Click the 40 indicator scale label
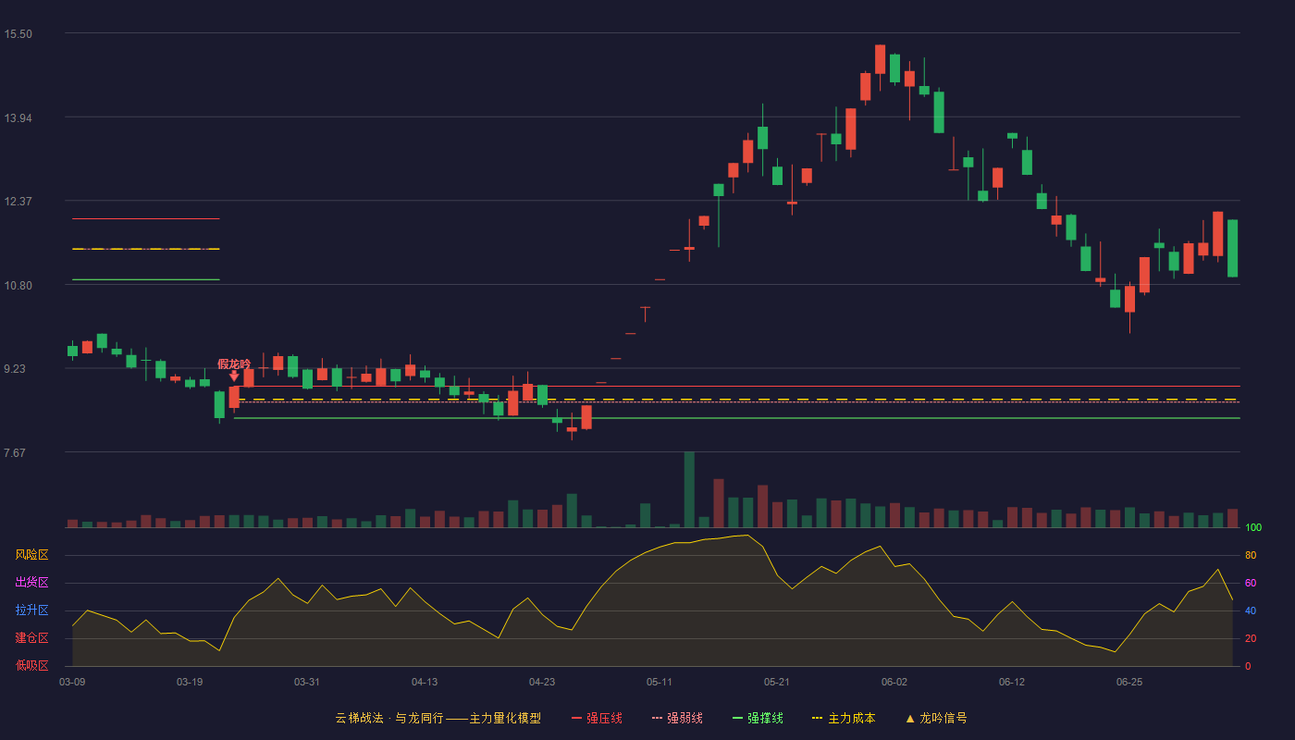This screenshot has width=1295, height=740. 1251,611
